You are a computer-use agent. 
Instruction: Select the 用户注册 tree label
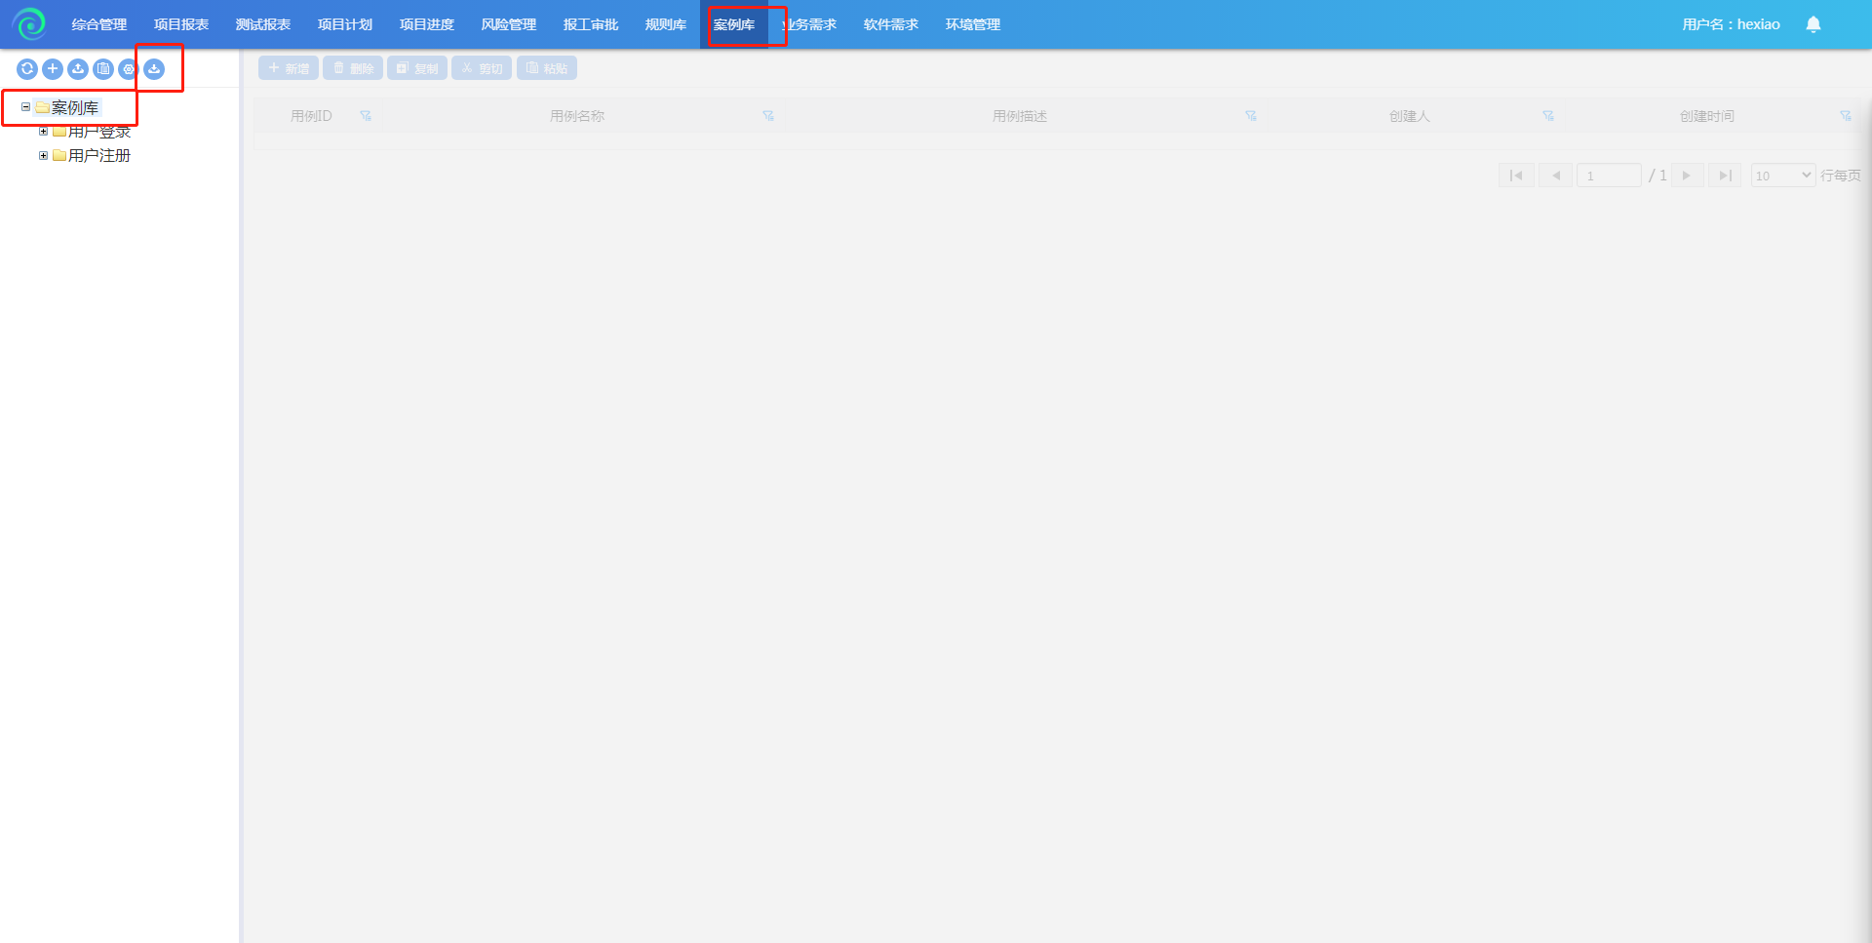coord(99,156)
